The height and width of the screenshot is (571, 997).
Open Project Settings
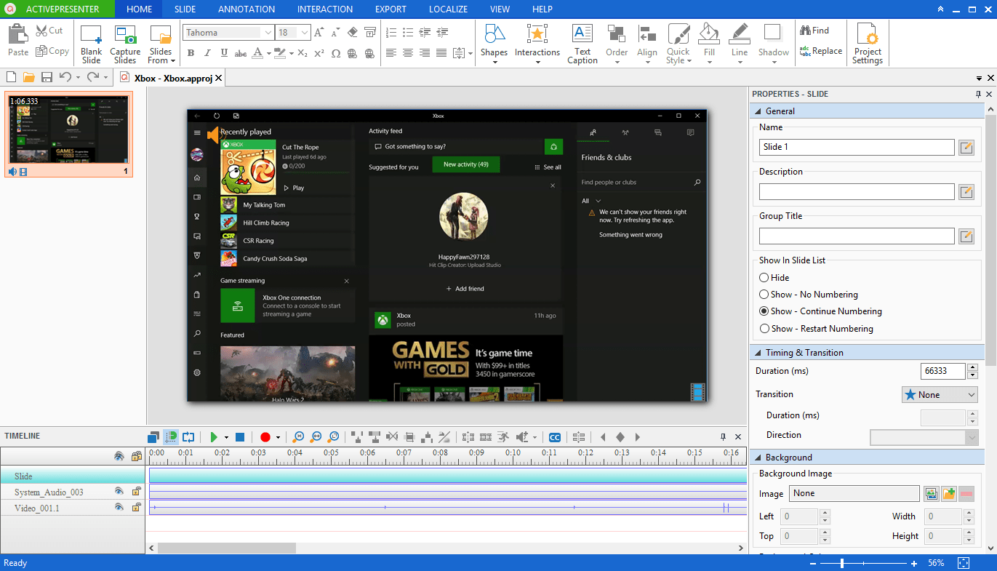tap(867, 43)
